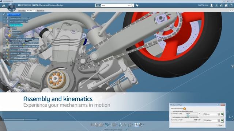Click the plus add icon in top bar
Viewport: 234px width, 131px height.
pos(216,5)
